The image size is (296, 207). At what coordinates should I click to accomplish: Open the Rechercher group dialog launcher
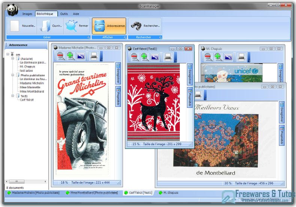tap(160, 37)
